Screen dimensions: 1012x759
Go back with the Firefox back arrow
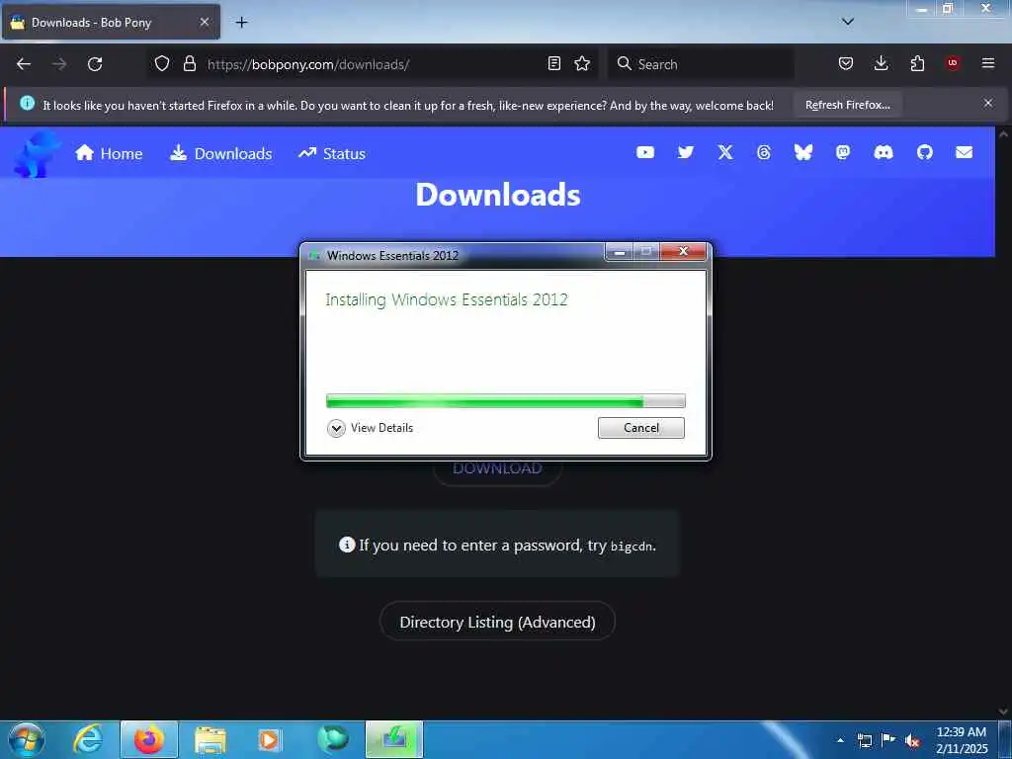tap(24, 64)
